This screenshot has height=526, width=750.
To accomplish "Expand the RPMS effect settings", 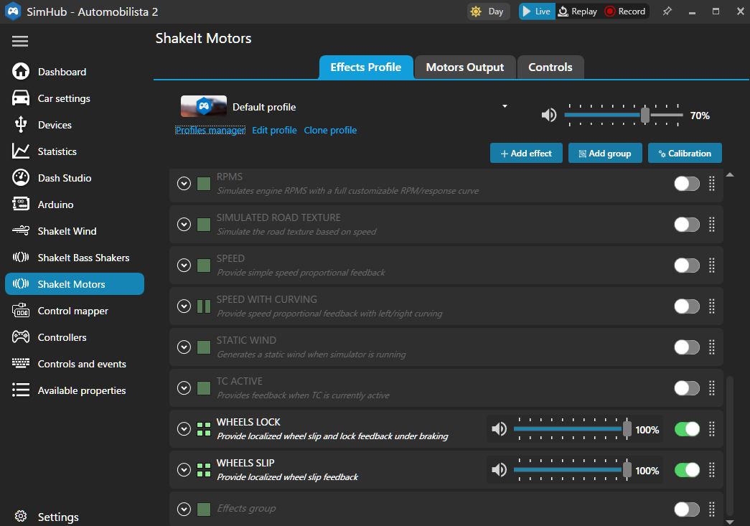I will click(184, 184).
